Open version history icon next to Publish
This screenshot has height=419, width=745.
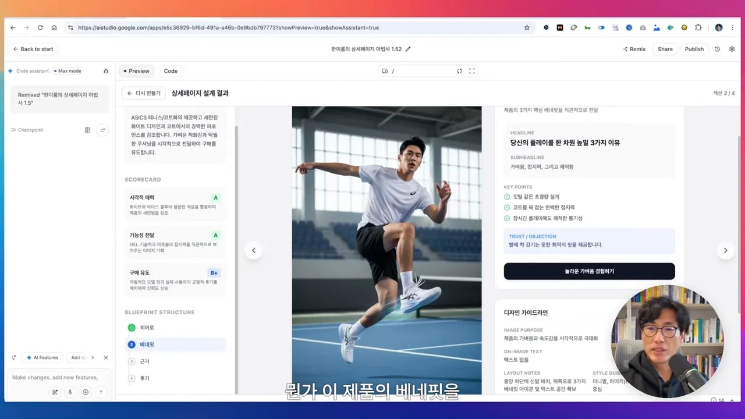716,49
